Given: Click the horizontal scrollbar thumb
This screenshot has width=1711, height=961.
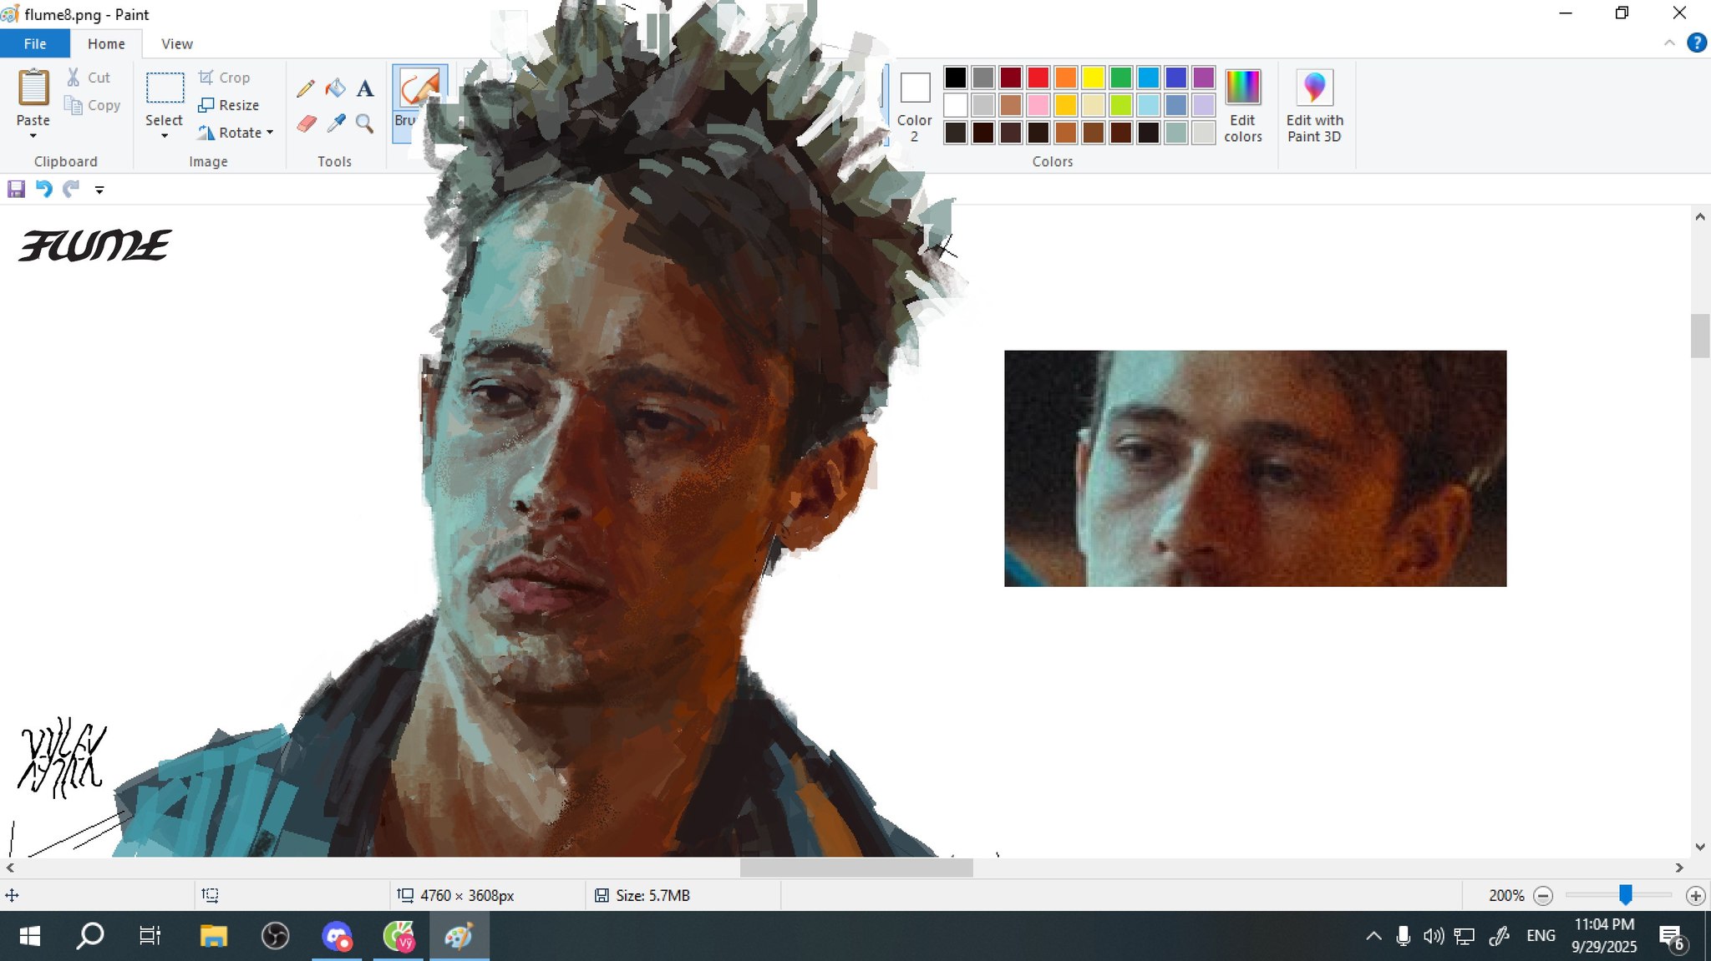Looking at the screenshot, I should click(856, 868).
